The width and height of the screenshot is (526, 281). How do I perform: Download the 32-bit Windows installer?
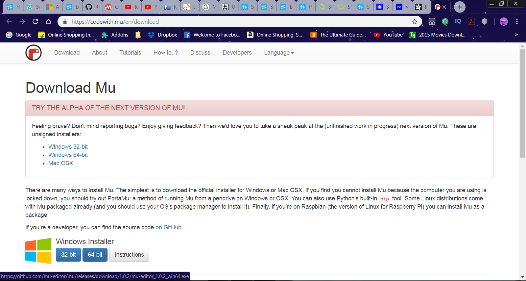[x=68, y=255]
